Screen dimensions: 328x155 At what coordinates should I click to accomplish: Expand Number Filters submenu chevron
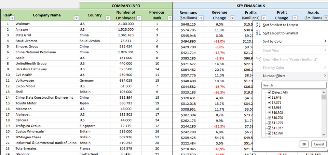pos(325,75)
